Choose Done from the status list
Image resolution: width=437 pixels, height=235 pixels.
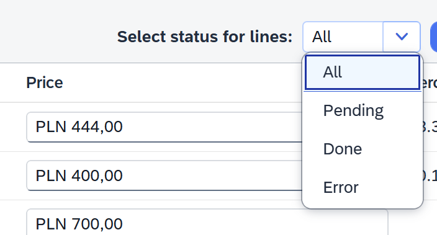[363, 149]
